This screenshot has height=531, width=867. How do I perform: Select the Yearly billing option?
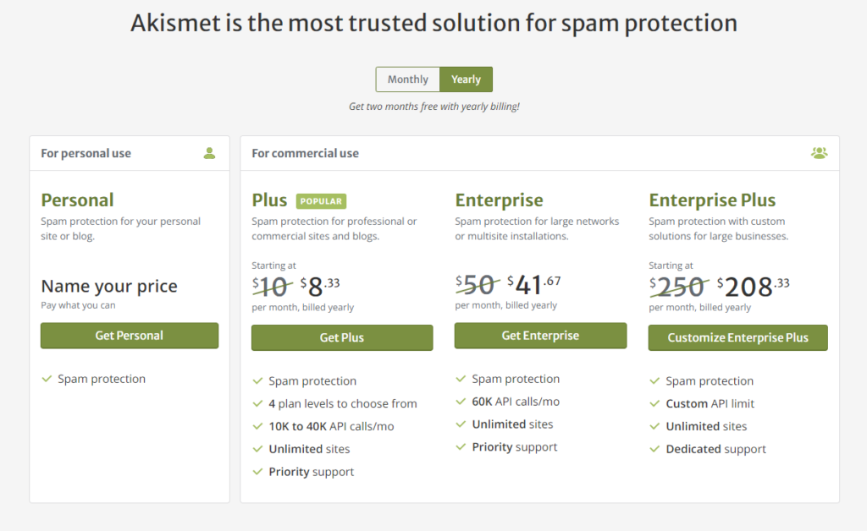click(x=467, y=79)
